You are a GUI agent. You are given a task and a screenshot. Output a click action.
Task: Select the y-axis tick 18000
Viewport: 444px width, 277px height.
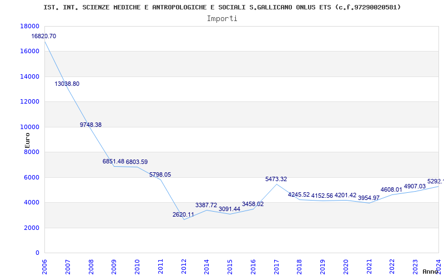(29, 26)
